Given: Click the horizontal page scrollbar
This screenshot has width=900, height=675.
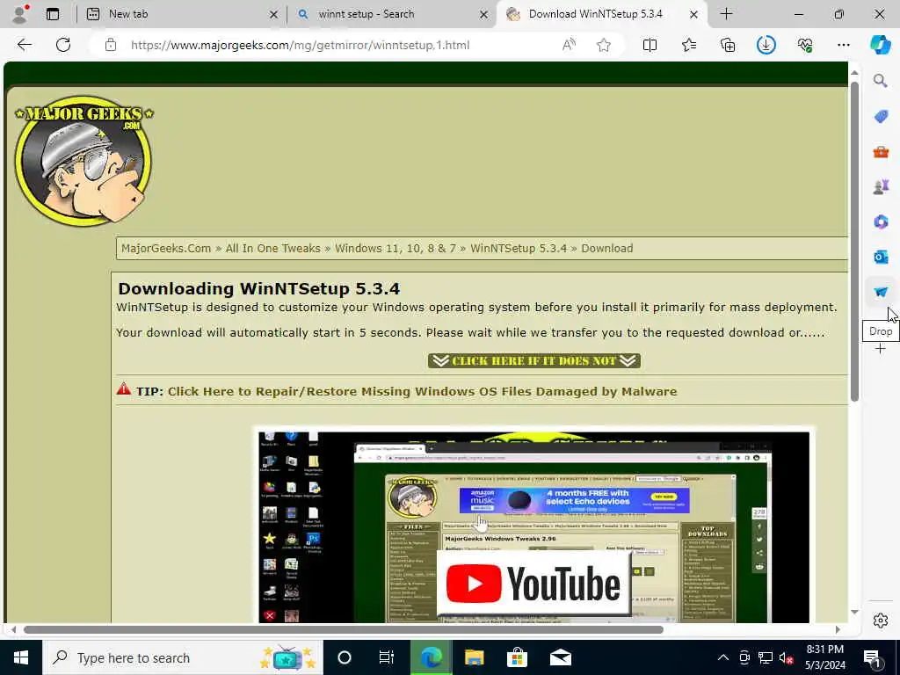Looking at the screenshot, I should pyautogui.click(x=344, y=629).
